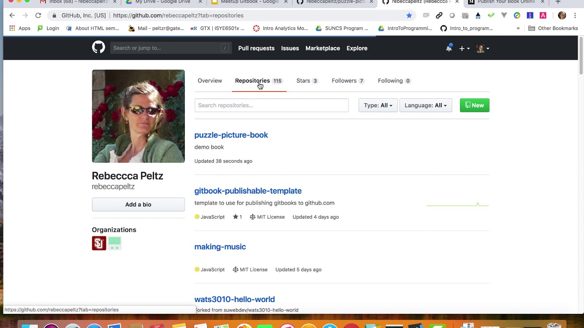Click the 'demo book' description text
This screenshot has width=584, height=328.
[x=209, y=147]
